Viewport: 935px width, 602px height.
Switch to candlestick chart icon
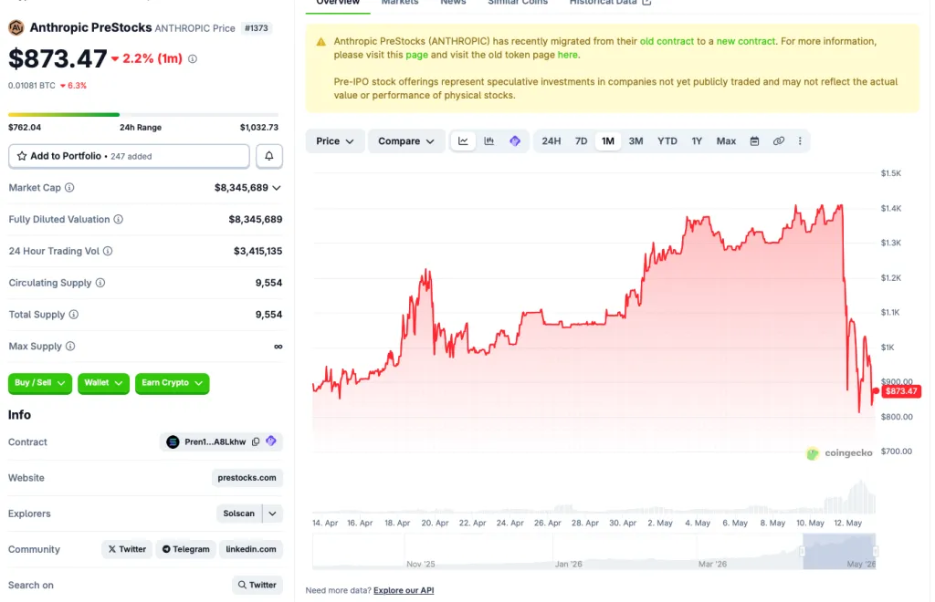click(489, 141)
